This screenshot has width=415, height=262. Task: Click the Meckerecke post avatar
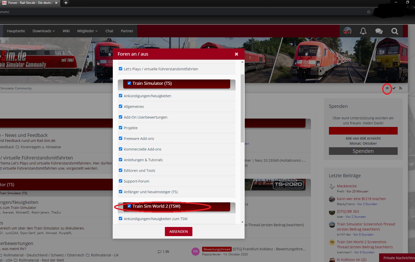(332, 187)
